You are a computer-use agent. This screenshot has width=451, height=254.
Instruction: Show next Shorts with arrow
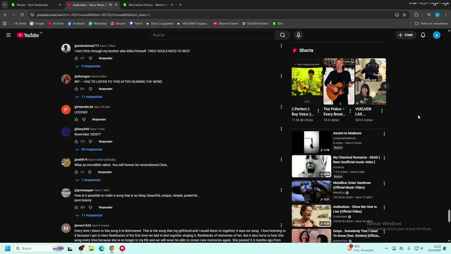tap(385, 86)
